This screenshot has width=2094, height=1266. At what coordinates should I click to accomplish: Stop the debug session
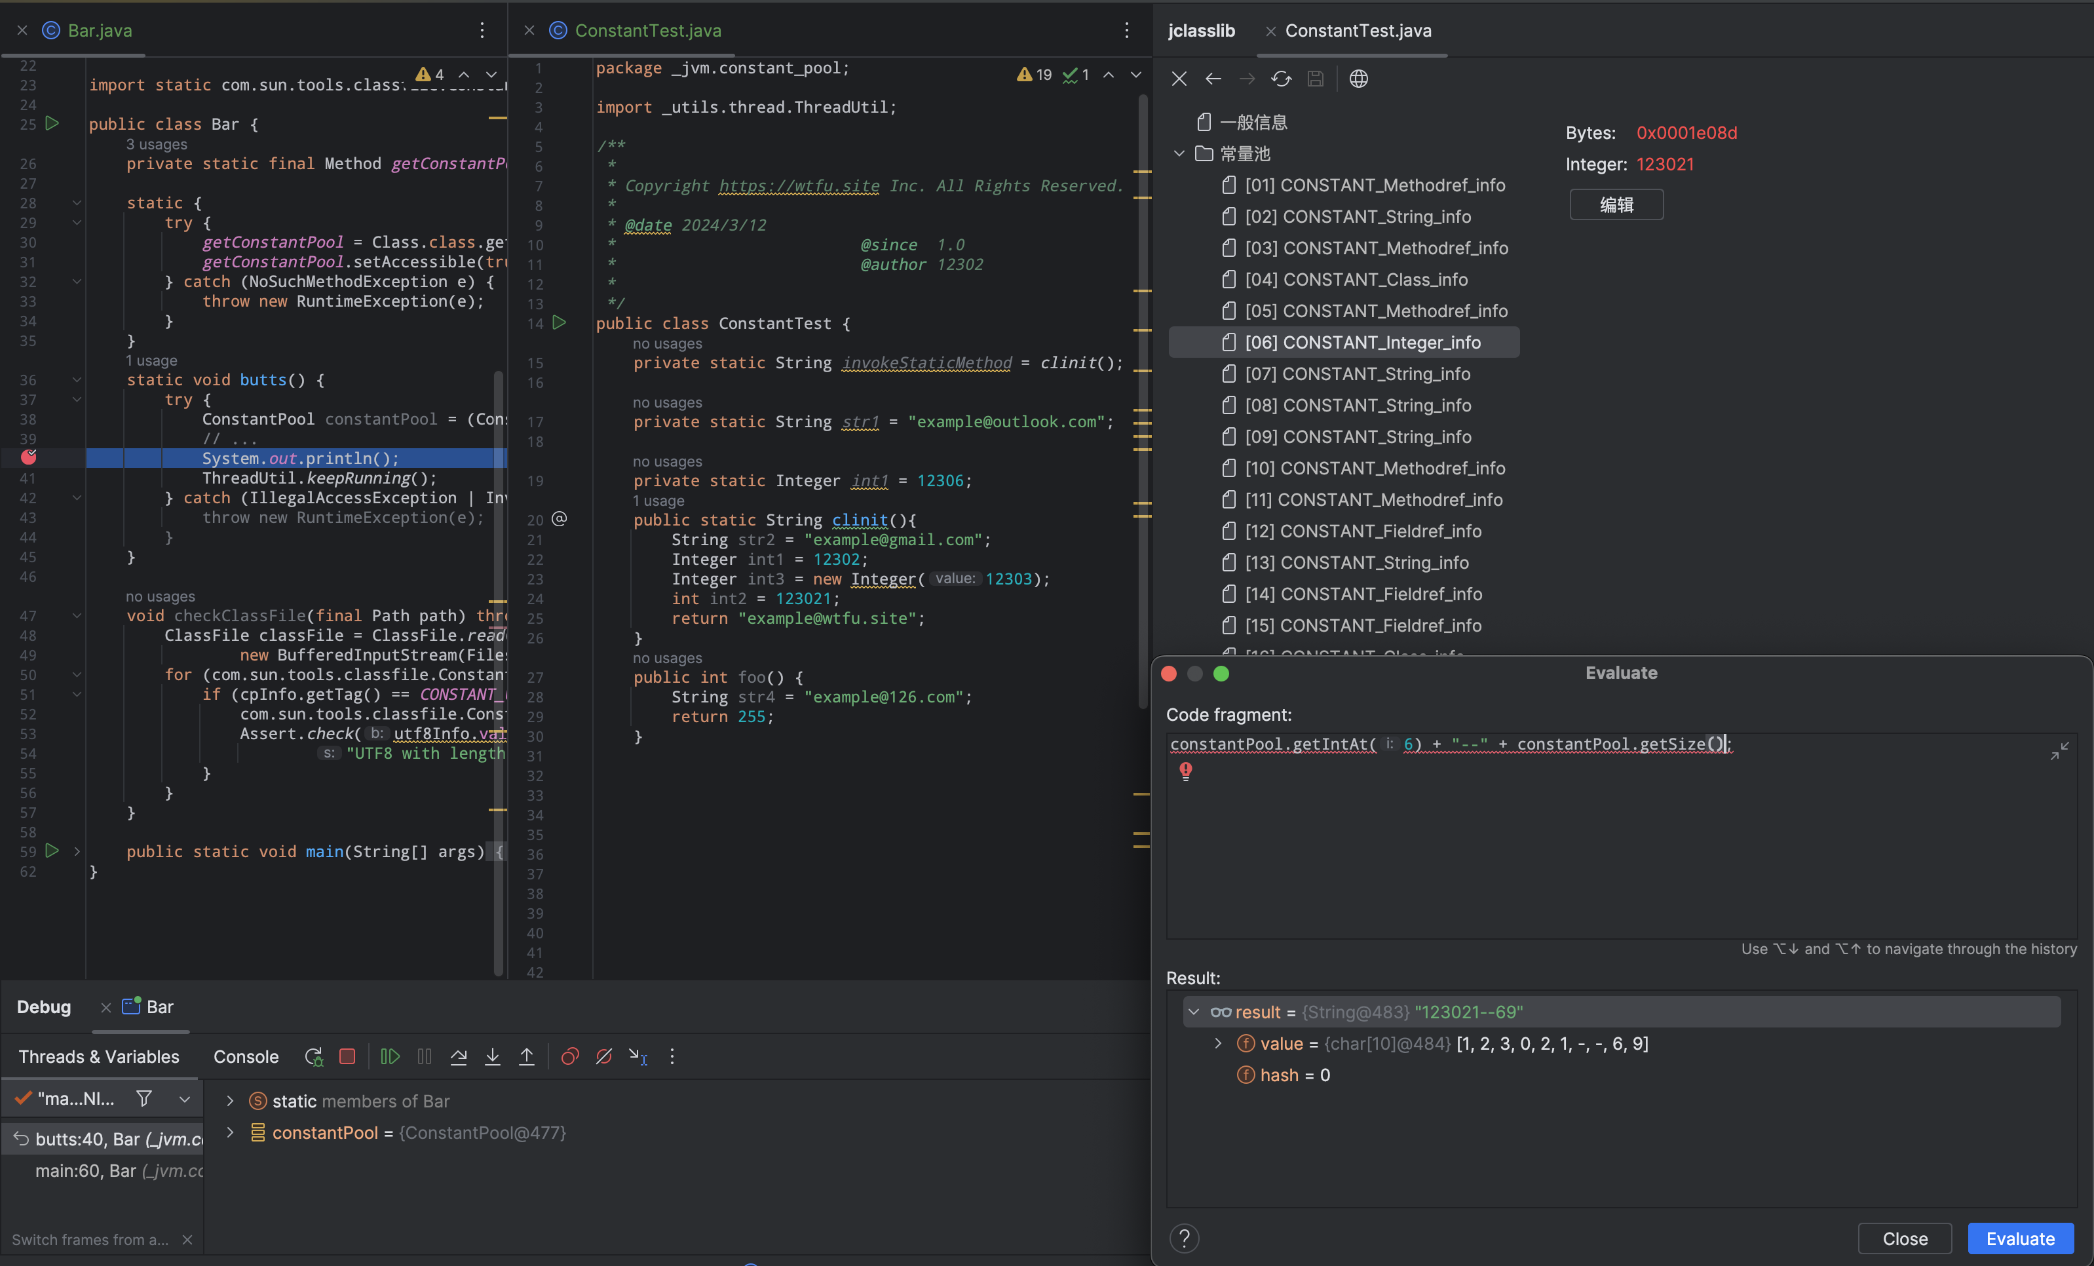(x=347, y=1056)
